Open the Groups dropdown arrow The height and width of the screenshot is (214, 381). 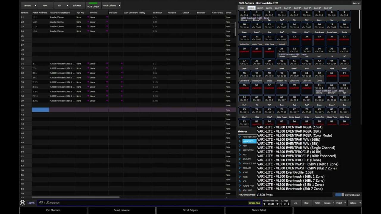(333, 203)
